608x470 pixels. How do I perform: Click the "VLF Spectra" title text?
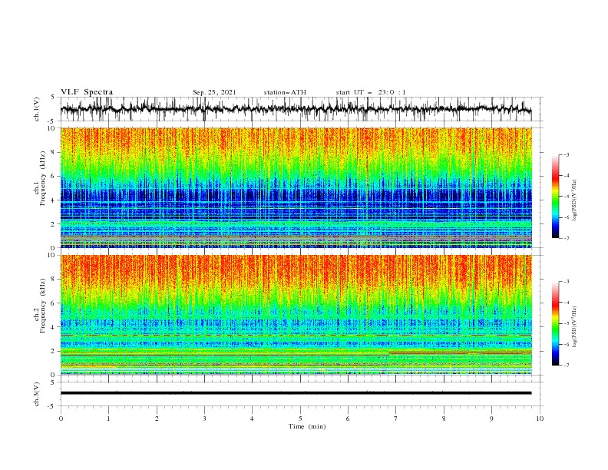87,92
